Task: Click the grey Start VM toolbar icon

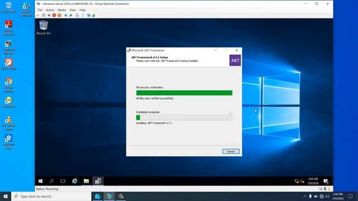Action: tap(44, 15)
